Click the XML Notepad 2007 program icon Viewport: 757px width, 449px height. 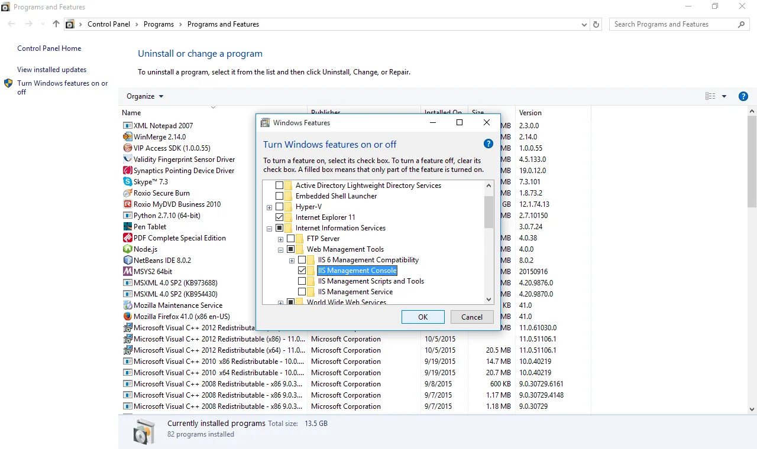(x=127, y=126)
